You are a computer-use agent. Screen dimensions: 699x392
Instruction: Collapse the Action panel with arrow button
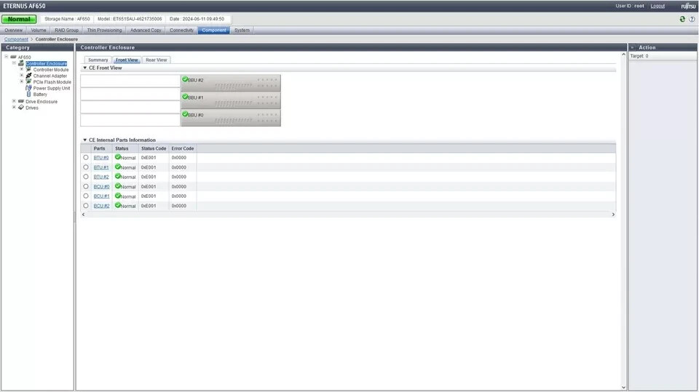pos(633,47)
